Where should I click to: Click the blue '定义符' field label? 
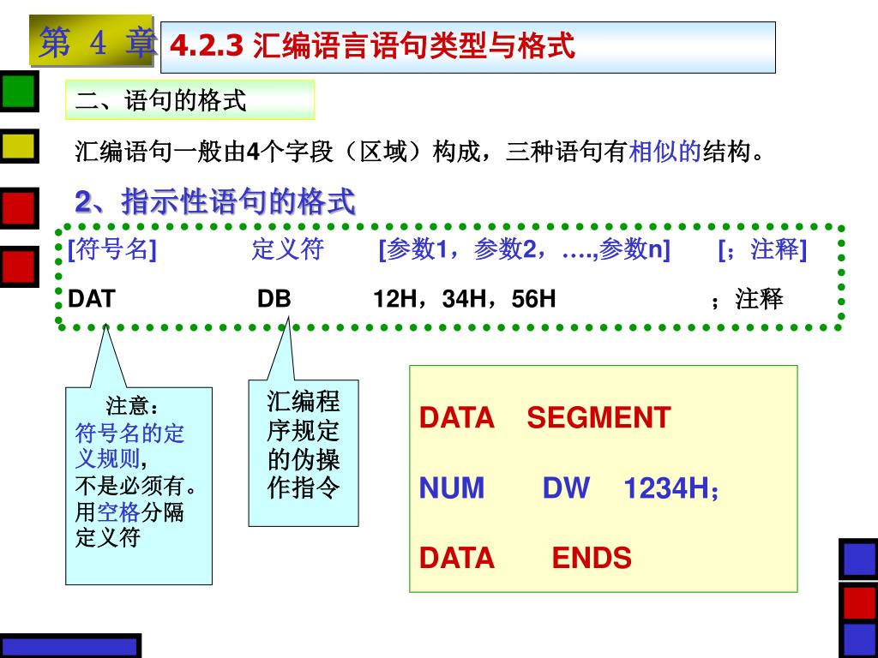pos(287,248)
